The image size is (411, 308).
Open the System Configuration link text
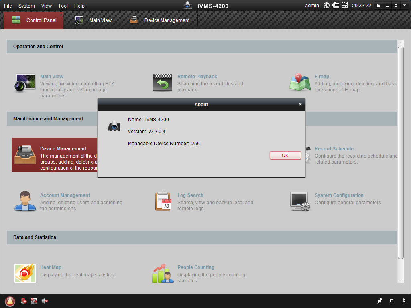[339, 195]
